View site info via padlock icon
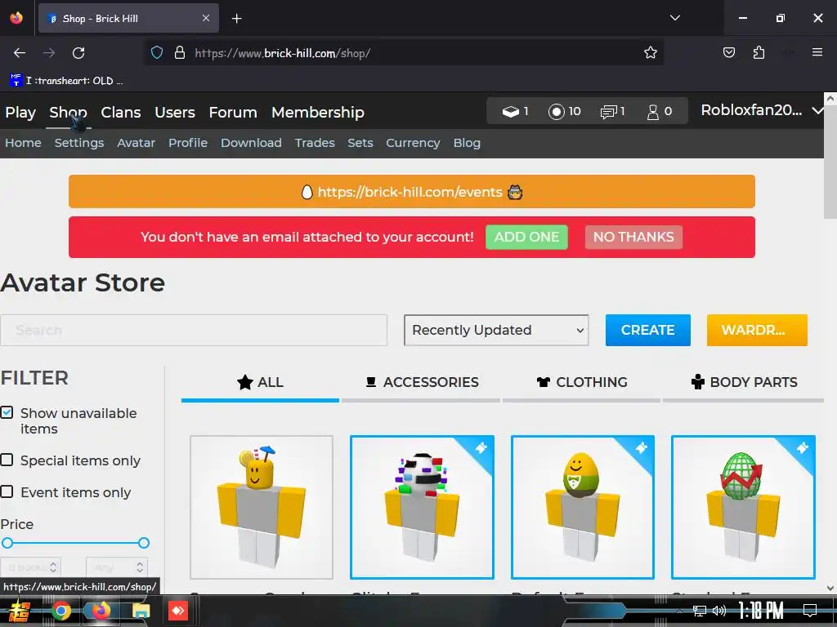This screenshot has width=837, height=627. [180, 53]
